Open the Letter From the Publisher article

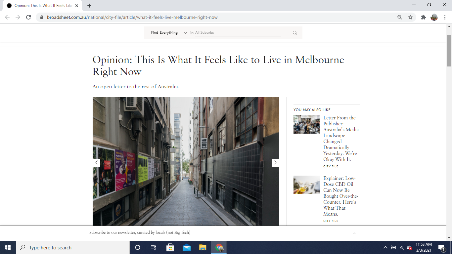tap(341, 139)
